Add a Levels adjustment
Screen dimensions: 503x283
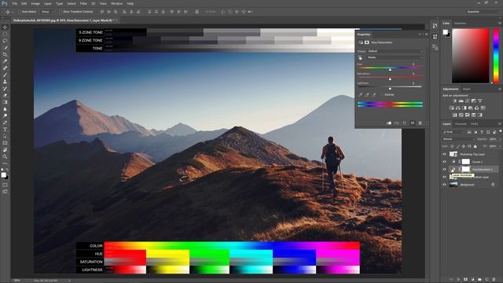point(461,101)
